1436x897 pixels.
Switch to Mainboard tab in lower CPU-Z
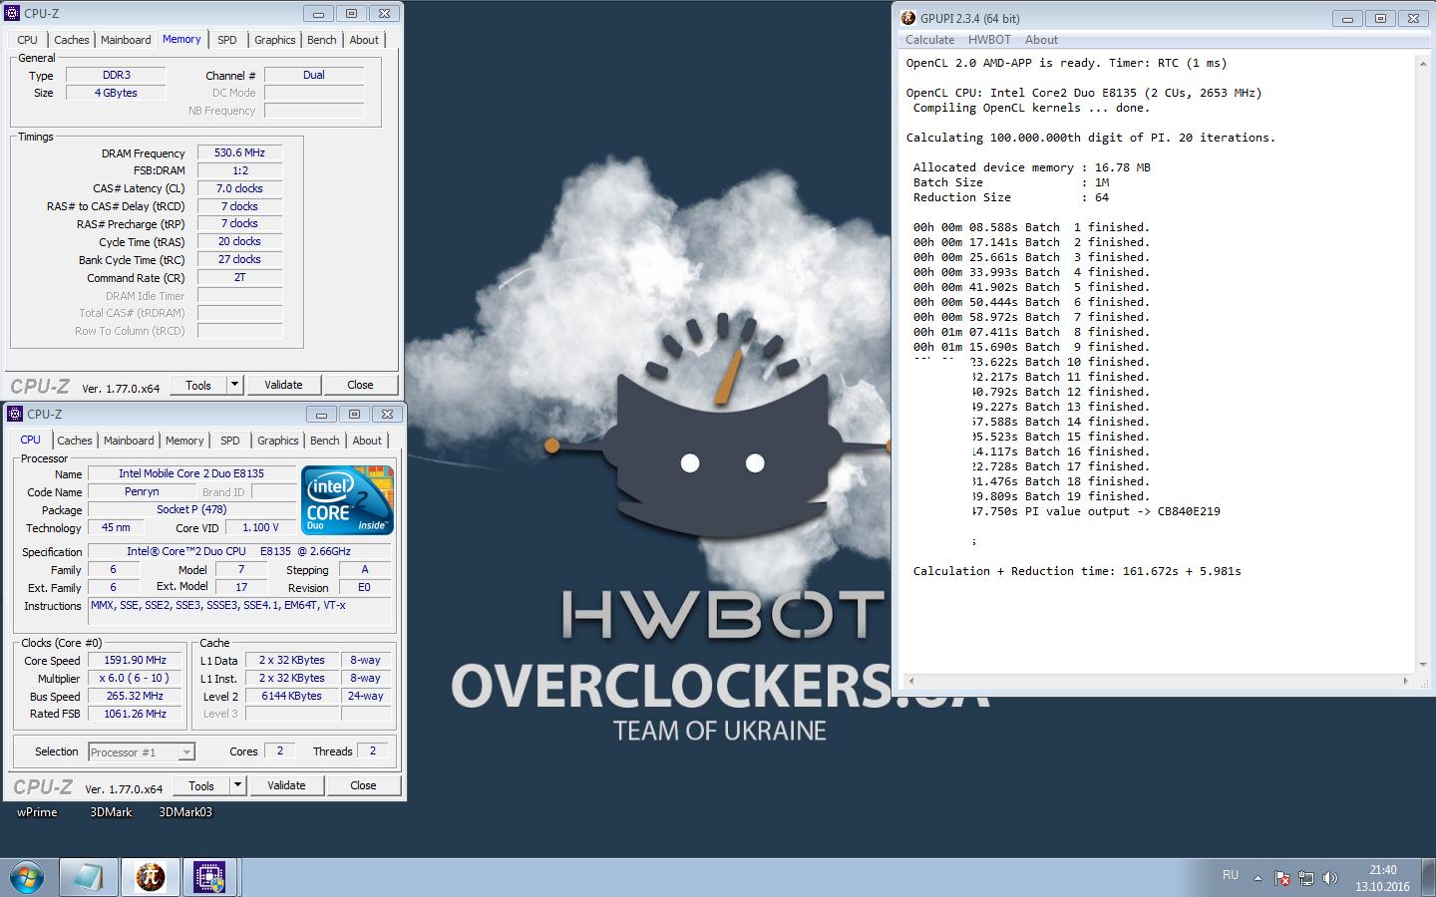[x=129, y=441]
